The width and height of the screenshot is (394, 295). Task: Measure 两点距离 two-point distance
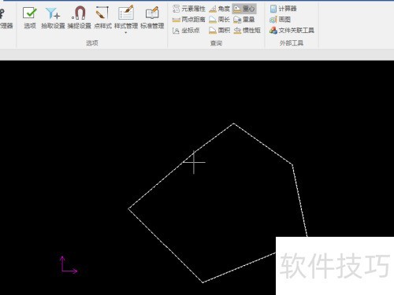(189, 20)
